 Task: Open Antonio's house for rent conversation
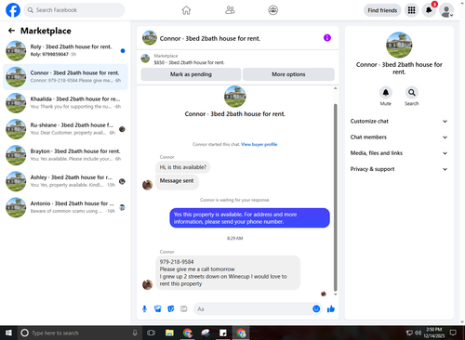point(65,207)
